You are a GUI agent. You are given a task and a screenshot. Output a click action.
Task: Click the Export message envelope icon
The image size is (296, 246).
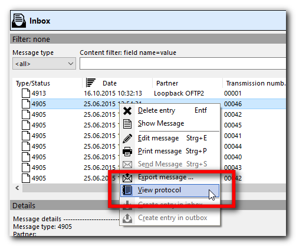click(127, 178)
